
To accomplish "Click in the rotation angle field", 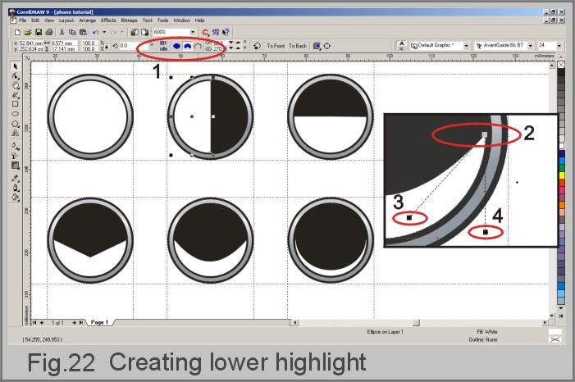I will [x=134, y=46].
